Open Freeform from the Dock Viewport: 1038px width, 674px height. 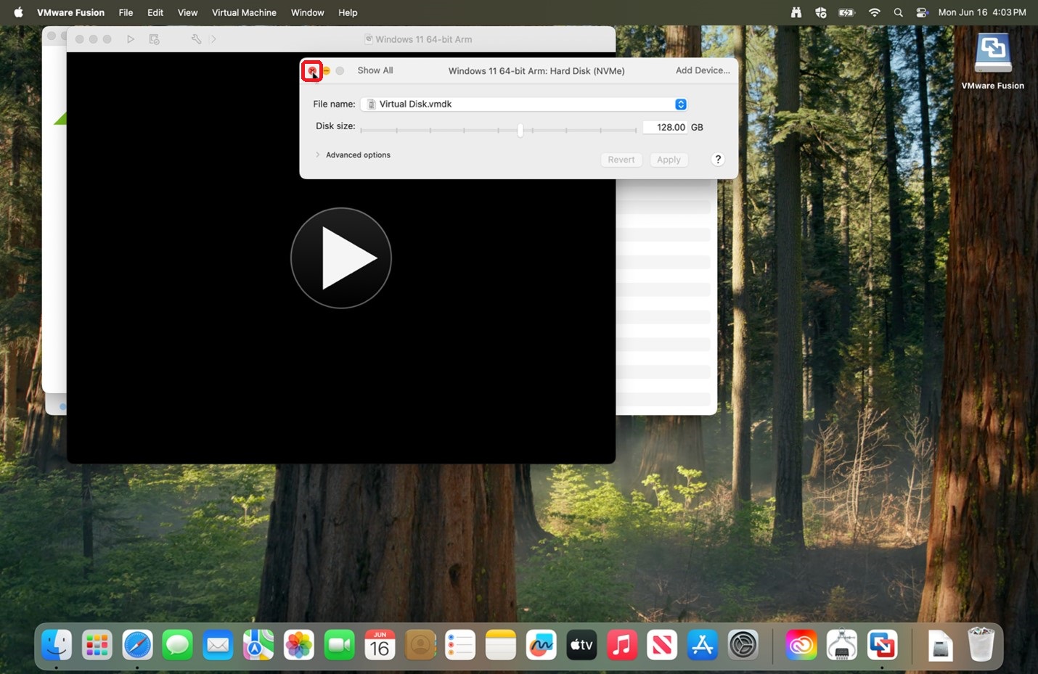(x=541, y=644)
